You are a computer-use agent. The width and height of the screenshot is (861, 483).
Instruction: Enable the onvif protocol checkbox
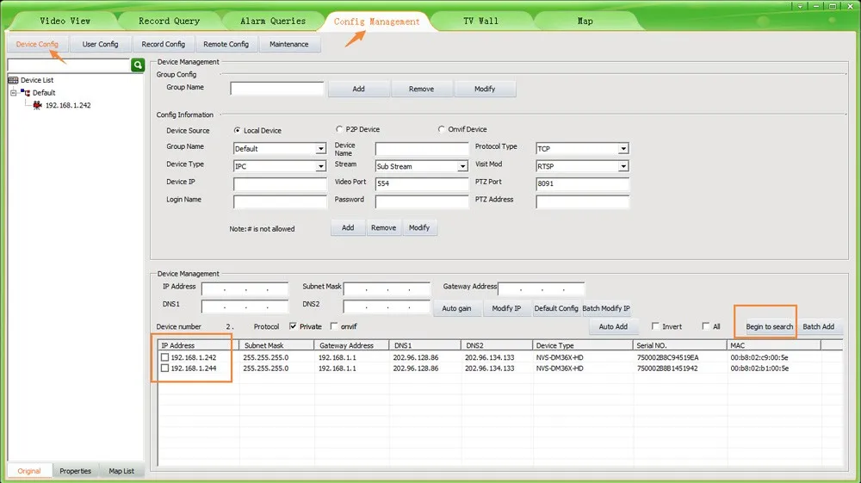point(335,327)
